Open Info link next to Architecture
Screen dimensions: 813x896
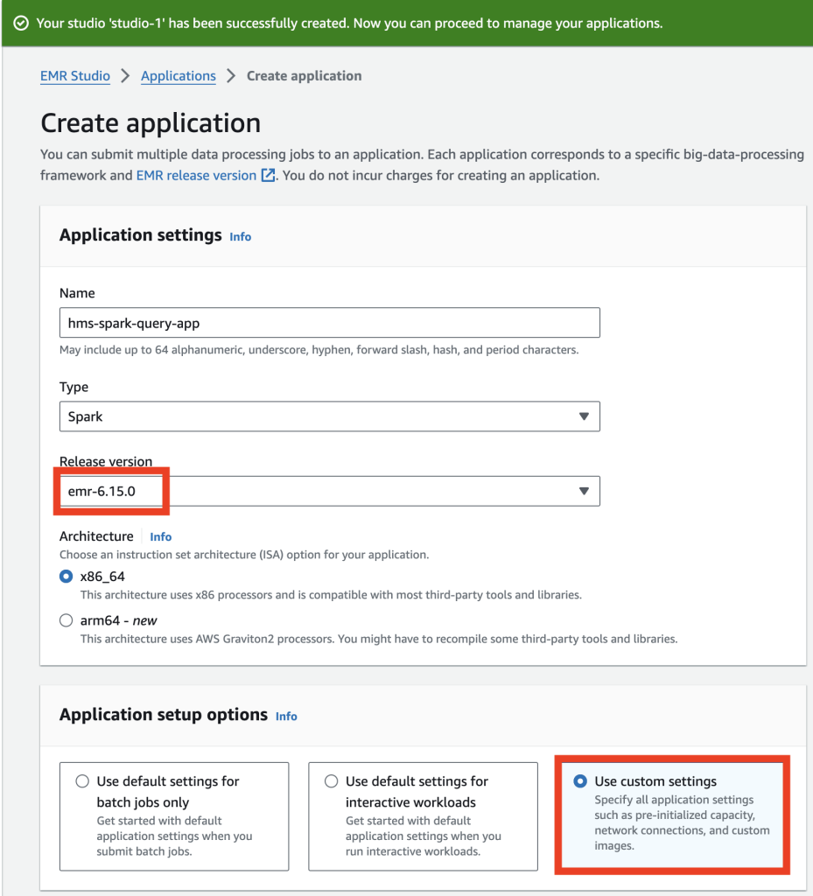[x=160, y=536]
